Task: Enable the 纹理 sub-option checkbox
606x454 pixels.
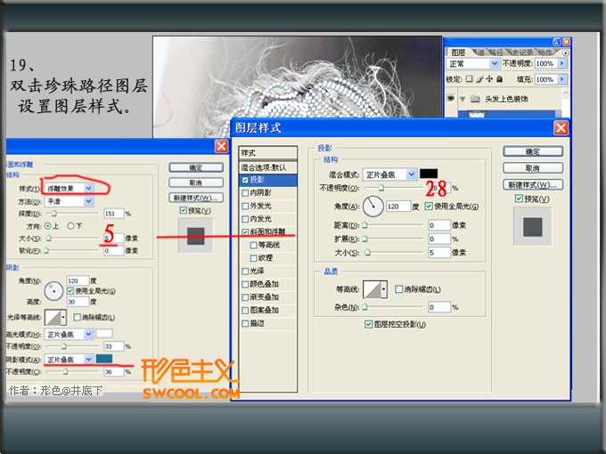Action: pyautogui.click(x=253, y=258)
